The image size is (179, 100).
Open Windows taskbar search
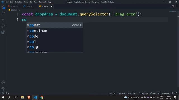click(x=10, y=97)
